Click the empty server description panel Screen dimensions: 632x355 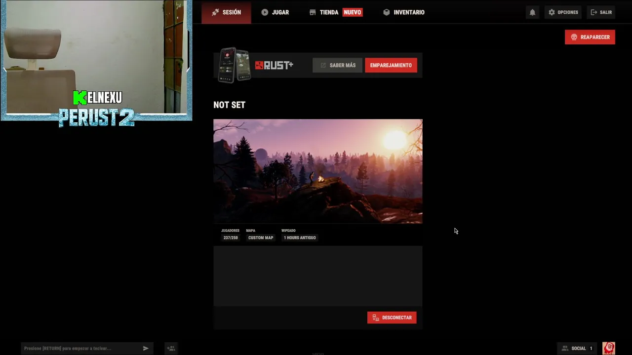318,276
